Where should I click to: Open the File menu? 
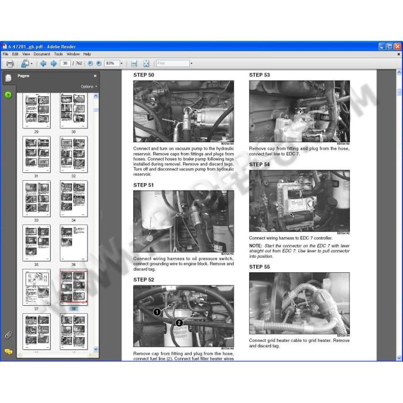(x=5, y=54)
